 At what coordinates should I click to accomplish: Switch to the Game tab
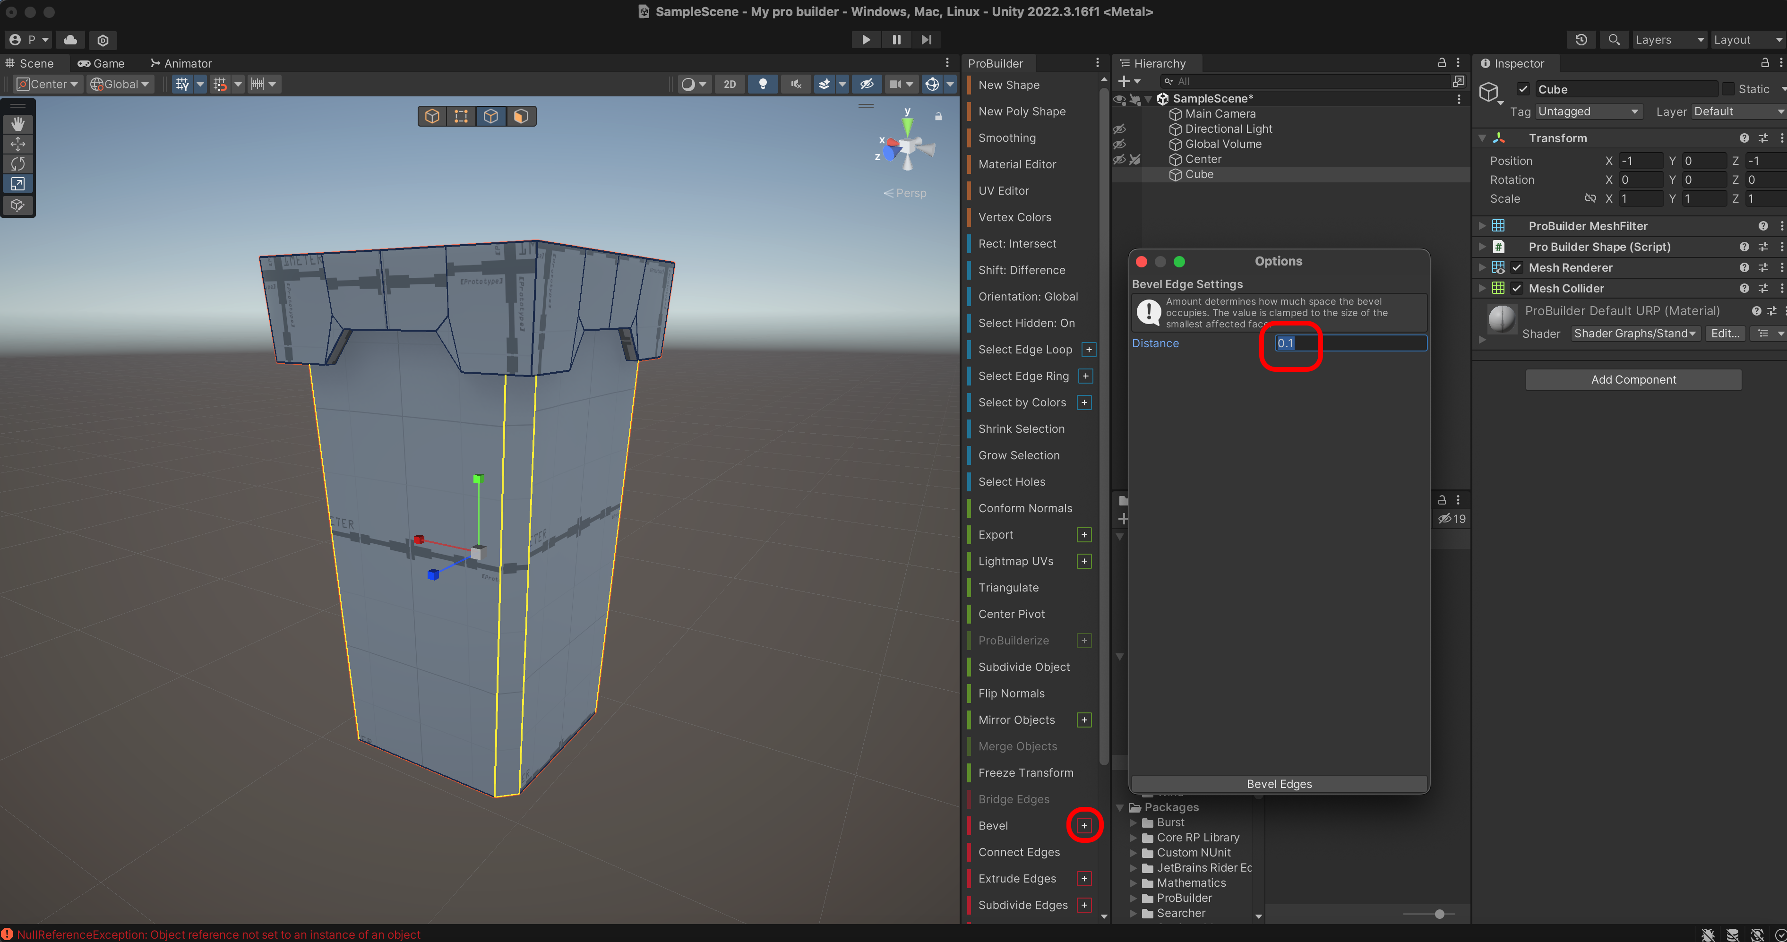(101, 63)
